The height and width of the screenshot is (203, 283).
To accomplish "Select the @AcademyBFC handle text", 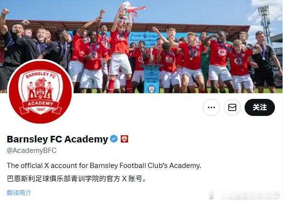I will pos(32,150).
